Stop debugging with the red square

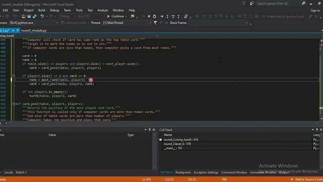pos(149,16)
